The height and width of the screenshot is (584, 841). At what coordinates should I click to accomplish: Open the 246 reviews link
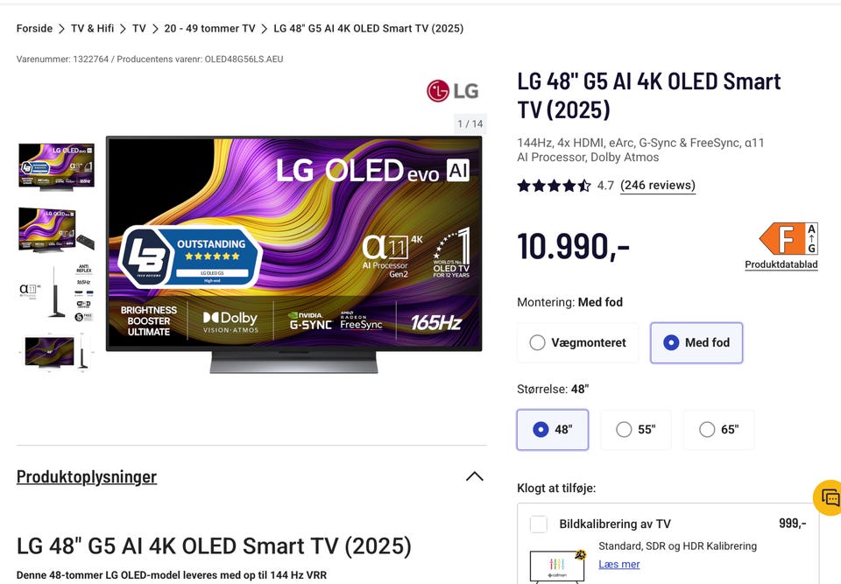[x=658, y=186]
